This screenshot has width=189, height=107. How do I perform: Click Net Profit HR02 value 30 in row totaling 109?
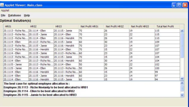[116, 42]
